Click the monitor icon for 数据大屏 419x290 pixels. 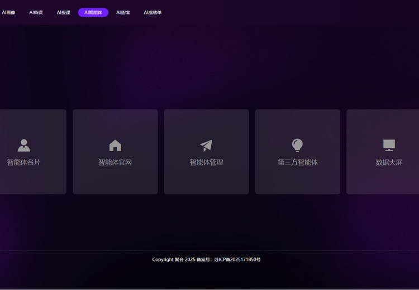click(389, 145)
